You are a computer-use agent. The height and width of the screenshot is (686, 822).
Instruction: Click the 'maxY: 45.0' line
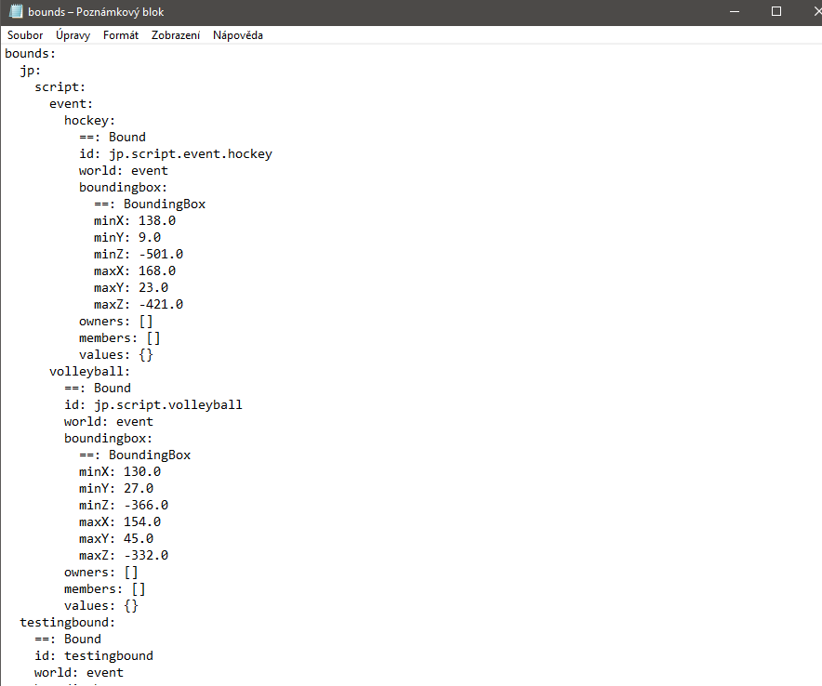pyautogui.click(x=116, y=539)
